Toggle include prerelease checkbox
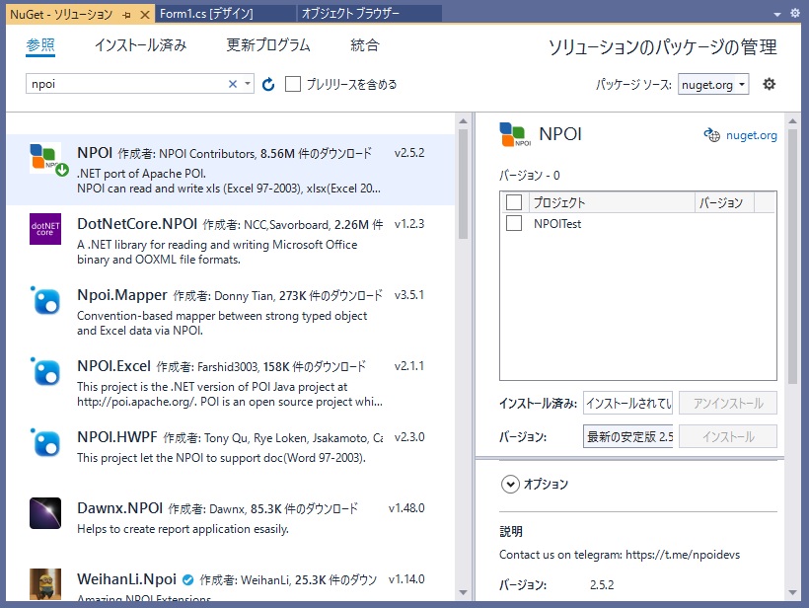The image size is (809, 608). click(x=293, y=84)
